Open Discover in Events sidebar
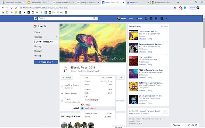205x128 pixels. click(x=38, y=51)
